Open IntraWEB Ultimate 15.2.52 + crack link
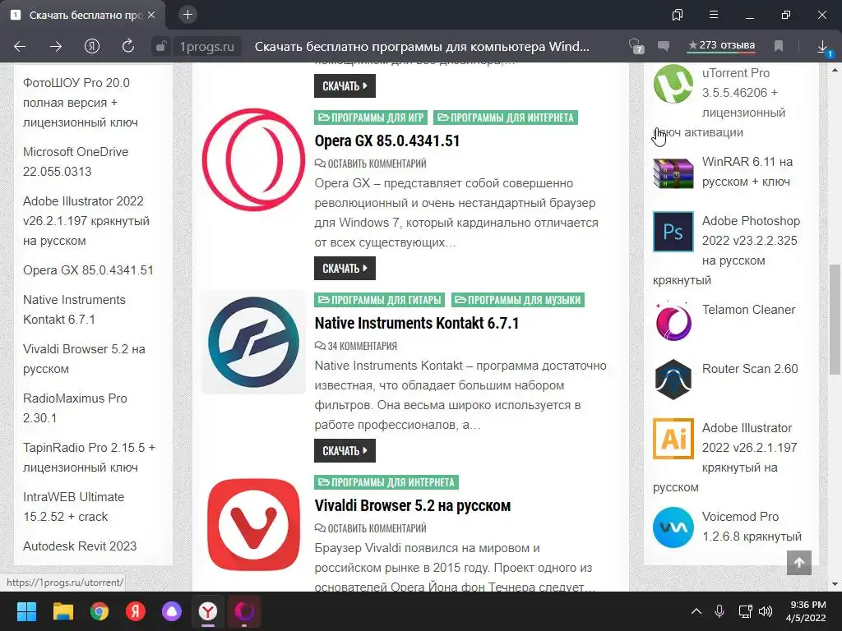Viewport: 842px width, 631px height. tap(73, 506)
